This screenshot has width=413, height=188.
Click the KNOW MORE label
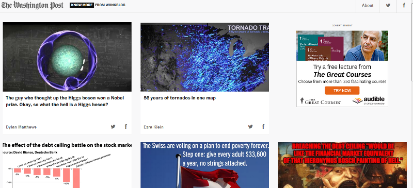(x=82, y=5)
